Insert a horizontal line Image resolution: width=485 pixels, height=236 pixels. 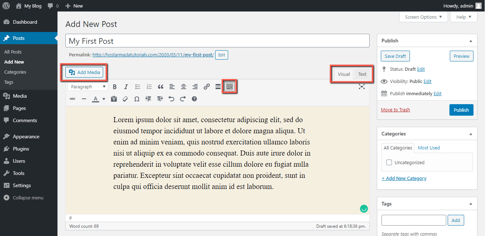click(x=84, y=99)
